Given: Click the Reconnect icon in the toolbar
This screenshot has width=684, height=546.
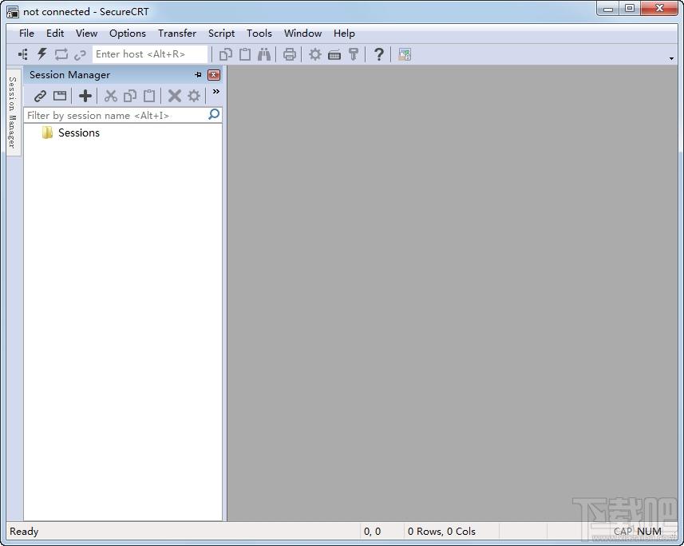Looking at the screenshot, I should 61,54.
